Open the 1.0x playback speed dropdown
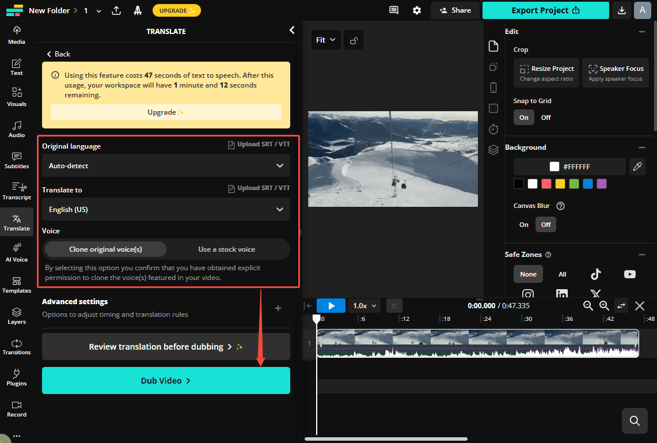657x443 pixels. (x=364, y=305)
